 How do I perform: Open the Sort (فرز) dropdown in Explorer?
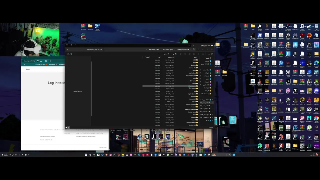pyautogui.click(x=174, y=54)
